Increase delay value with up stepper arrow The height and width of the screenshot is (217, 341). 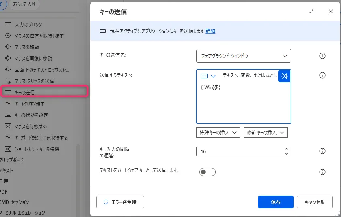point(286,149)
